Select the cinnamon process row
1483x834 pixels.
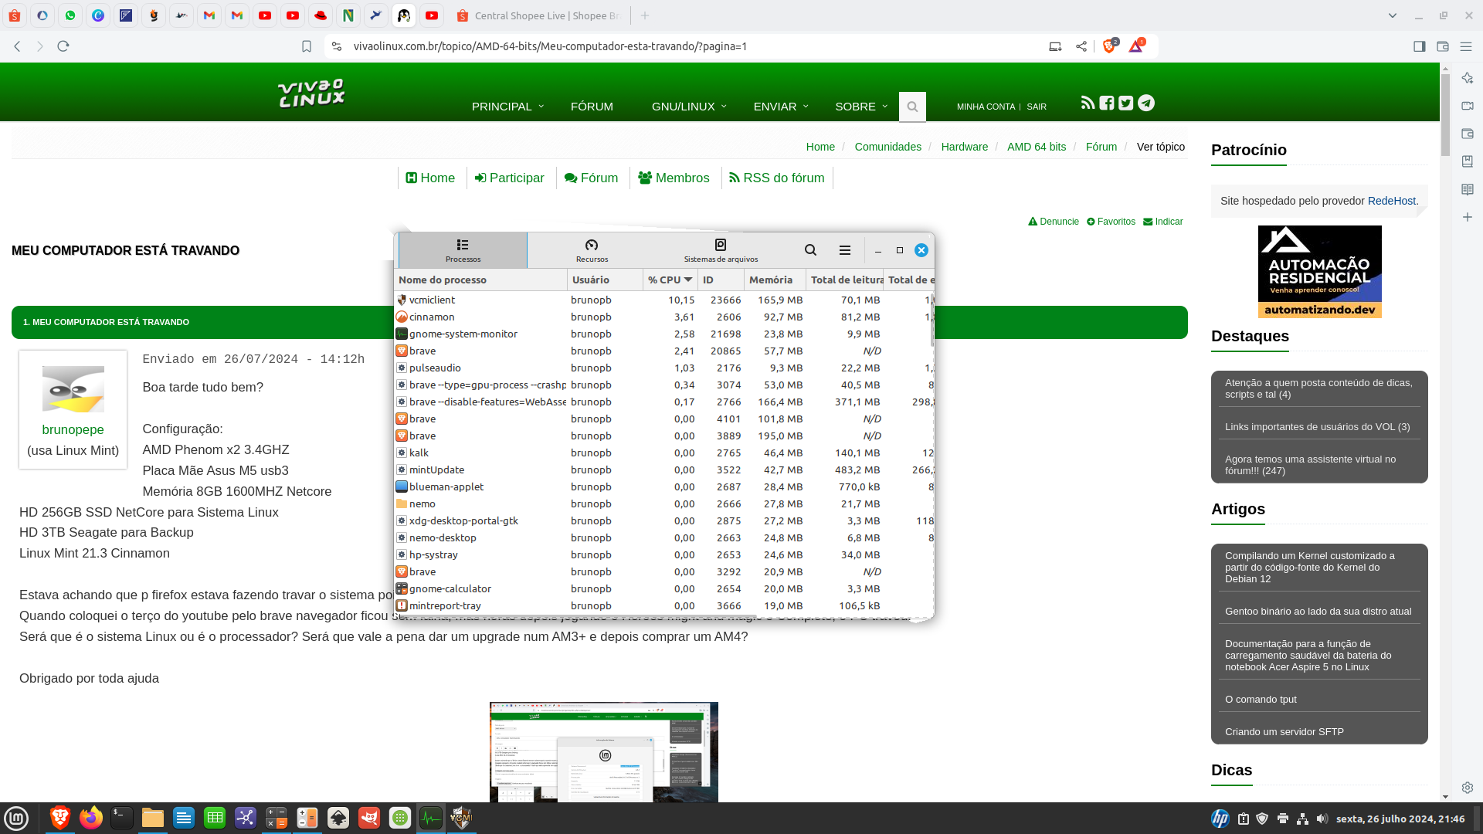[x=664, y=317]
